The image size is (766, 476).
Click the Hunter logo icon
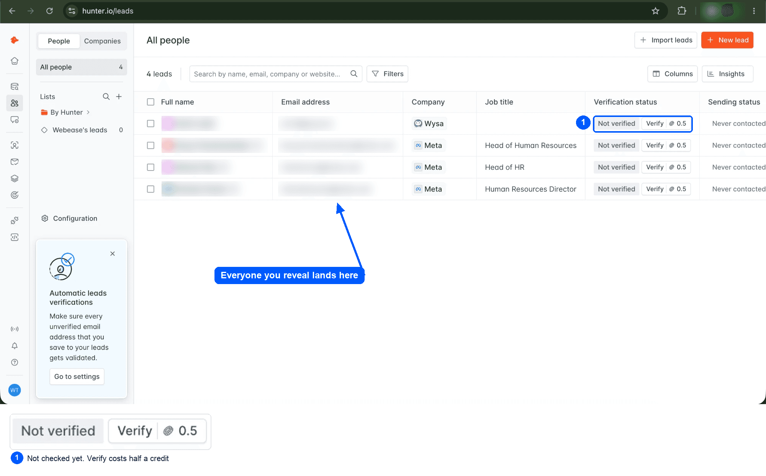15,40
